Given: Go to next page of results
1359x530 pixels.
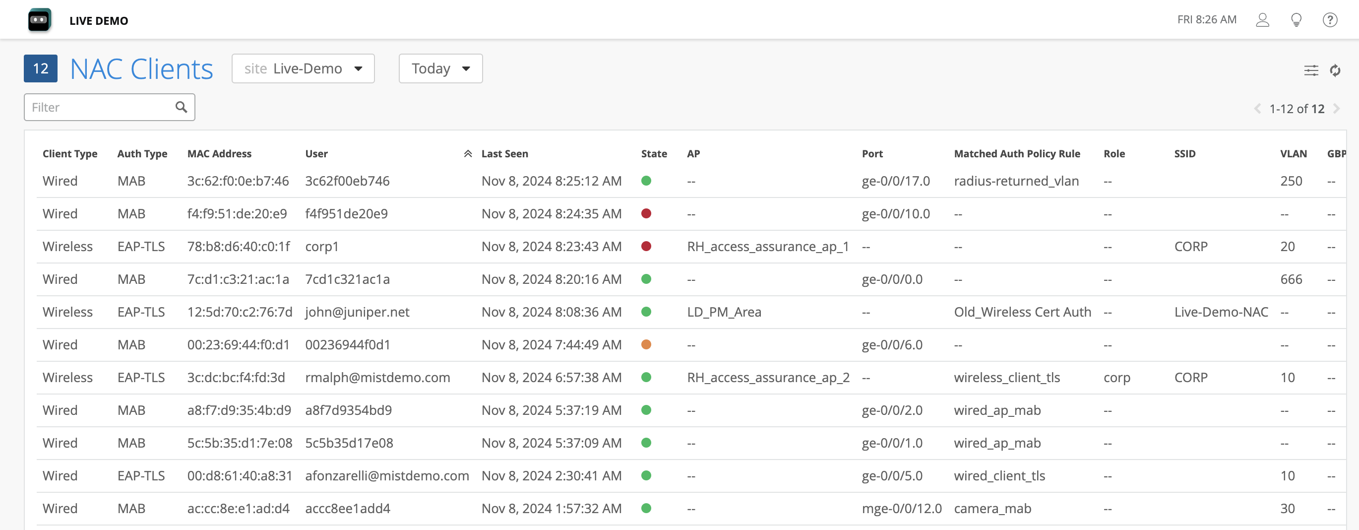Looking at the screenshot, I should 1336,109.
